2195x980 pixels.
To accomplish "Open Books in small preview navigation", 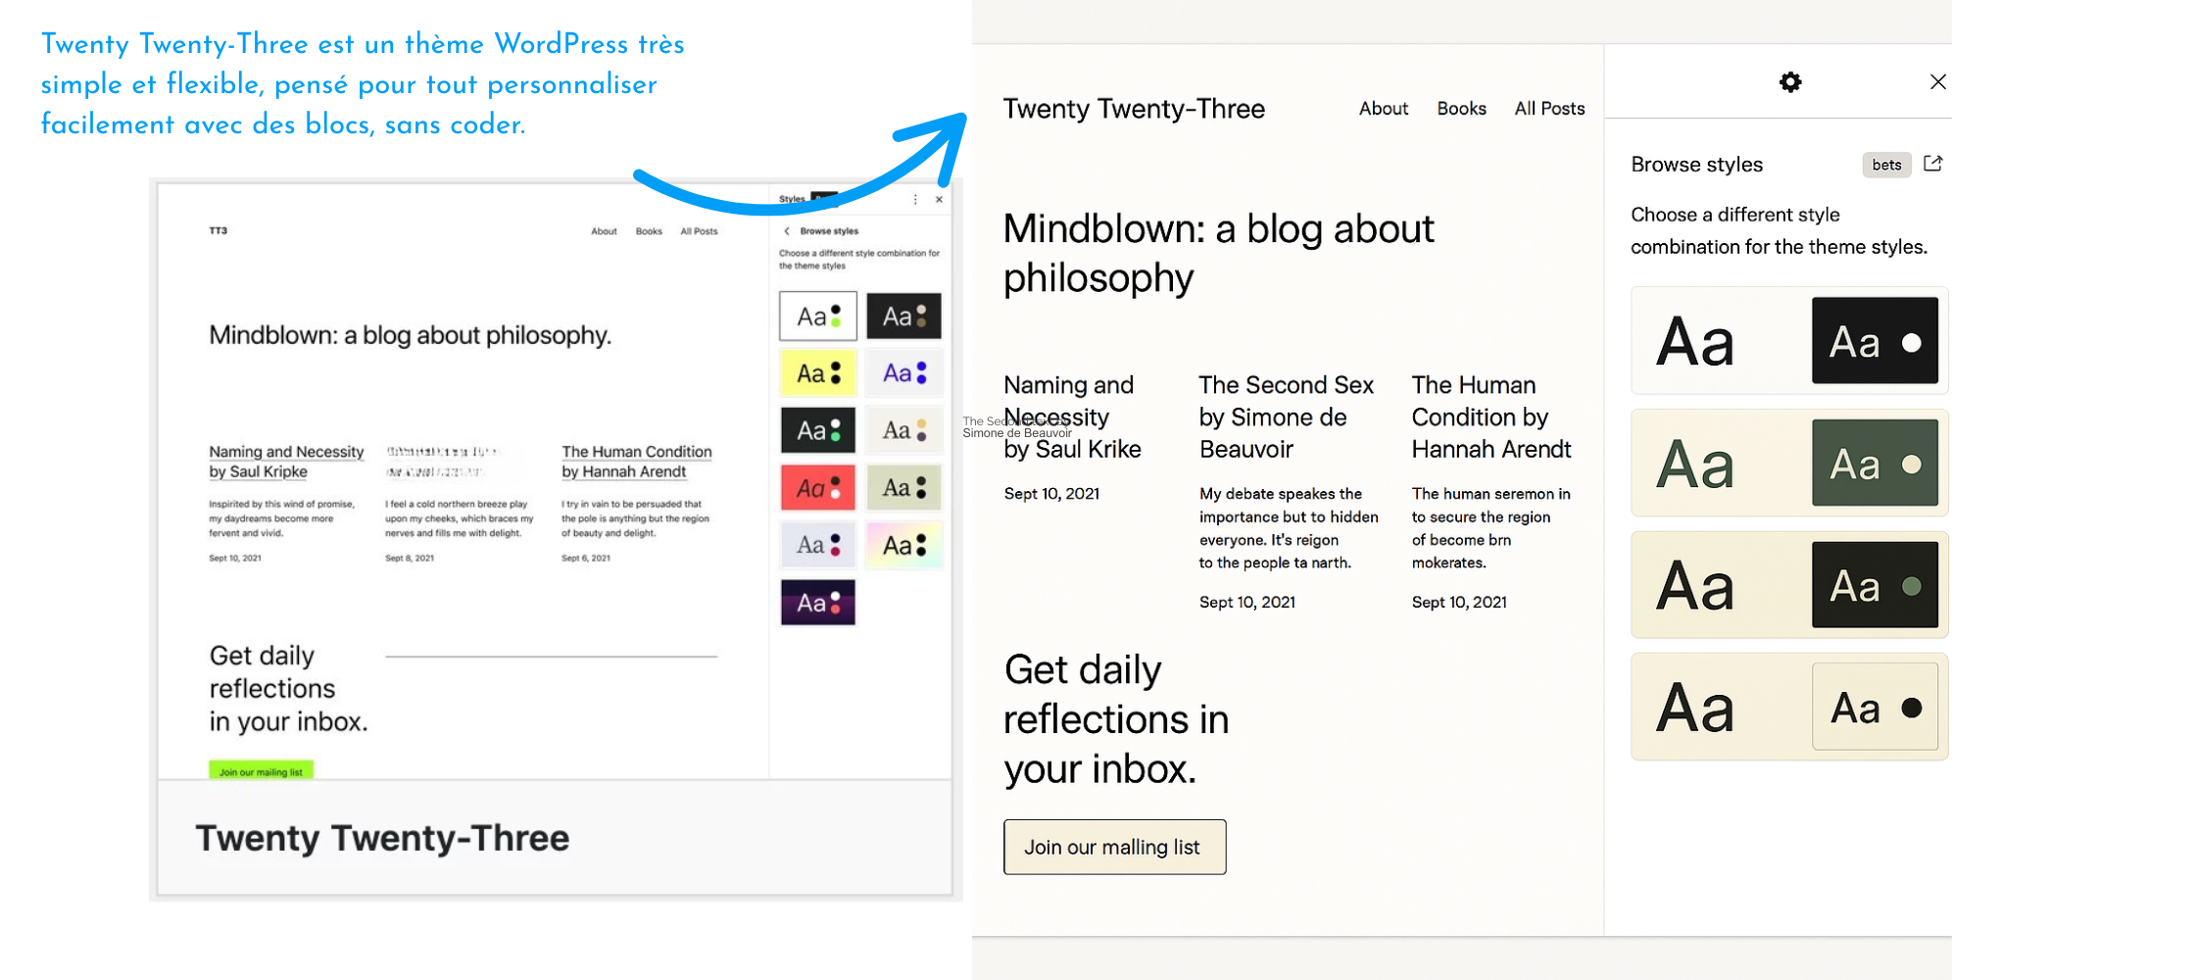I will click(649, 232).
